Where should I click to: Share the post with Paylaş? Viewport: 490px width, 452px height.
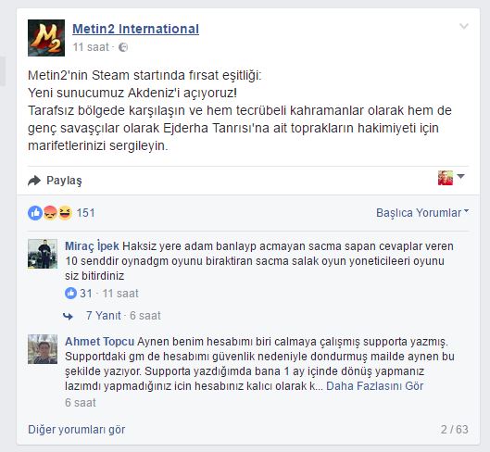64,181
